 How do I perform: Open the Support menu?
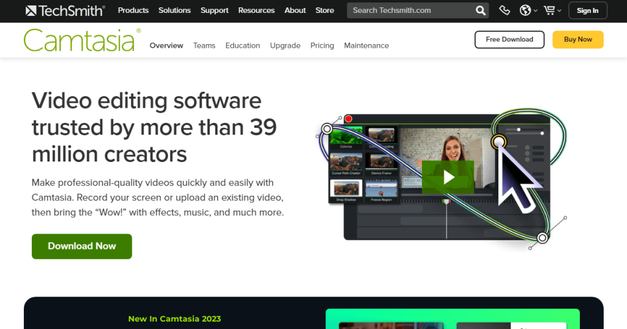point(214,10)
